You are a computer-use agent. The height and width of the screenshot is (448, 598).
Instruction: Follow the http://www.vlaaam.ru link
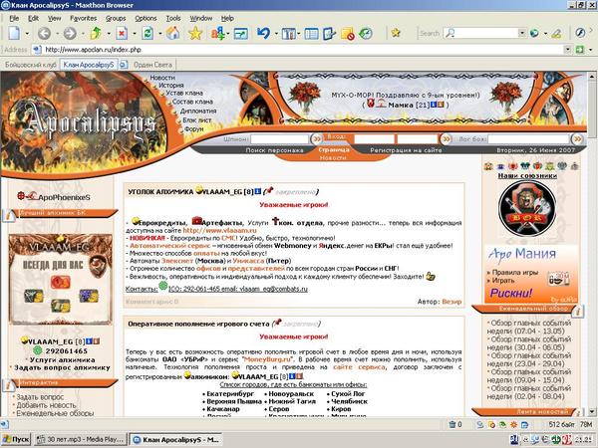pos(219,231)
